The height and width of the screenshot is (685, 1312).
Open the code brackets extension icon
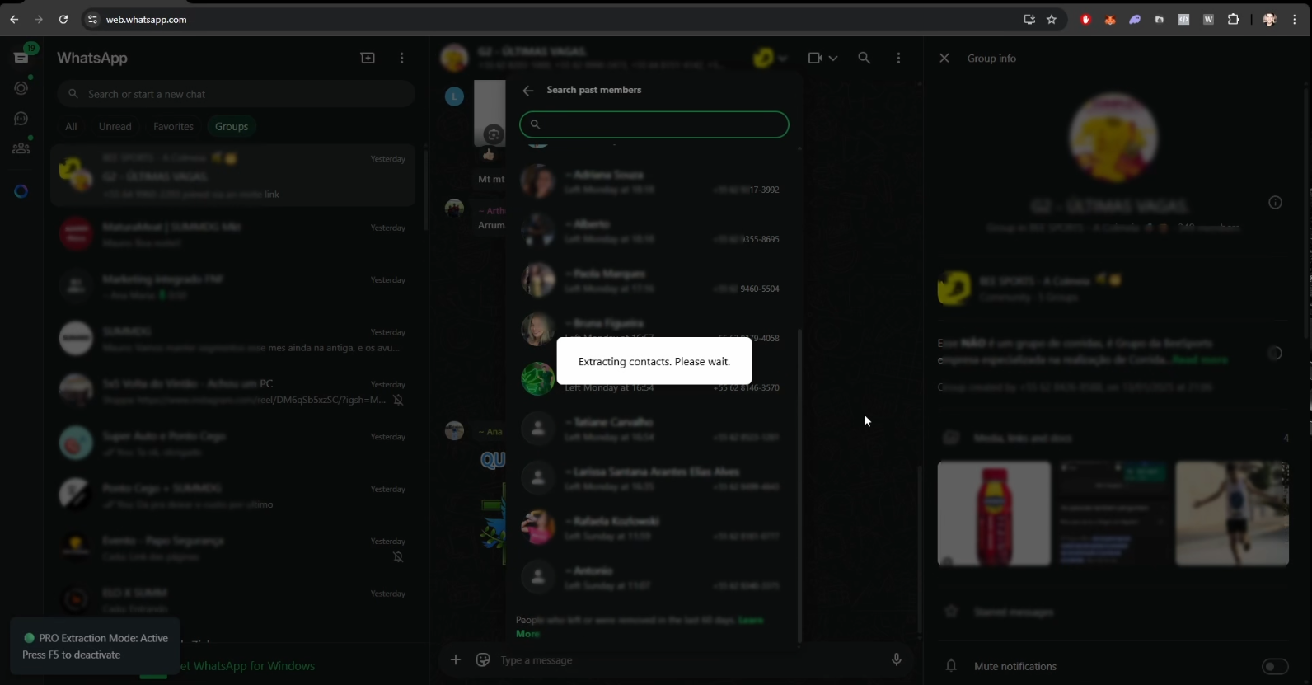[1183, 19]
